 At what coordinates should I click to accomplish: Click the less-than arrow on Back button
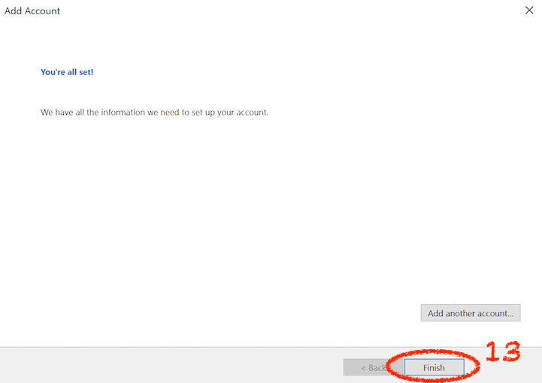[363, 368]
